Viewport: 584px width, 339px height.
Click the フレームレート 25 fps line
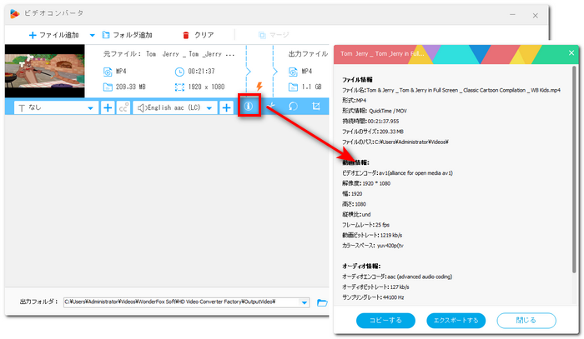365,225
